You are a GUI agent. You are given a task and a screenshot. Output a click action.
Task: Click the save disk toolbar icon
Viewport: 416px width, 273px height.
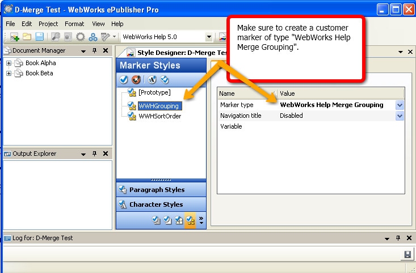point(39,37)
